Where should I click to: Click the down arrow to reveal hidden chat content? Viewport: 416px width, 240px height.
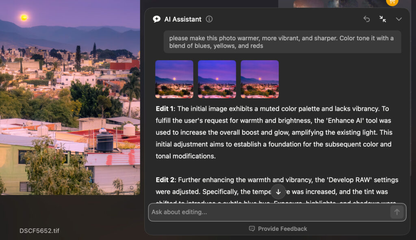click(x=278, y=191)
